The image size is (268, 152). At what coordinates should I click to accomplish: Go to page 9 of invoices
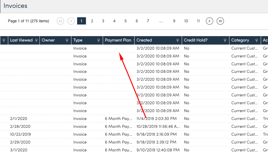coord(174,21)
